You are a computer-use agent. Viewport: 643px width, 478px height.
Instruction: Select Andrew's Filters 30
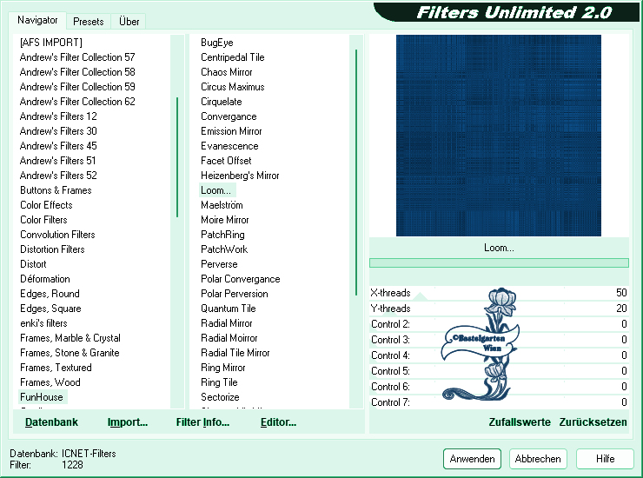(58, 131)
